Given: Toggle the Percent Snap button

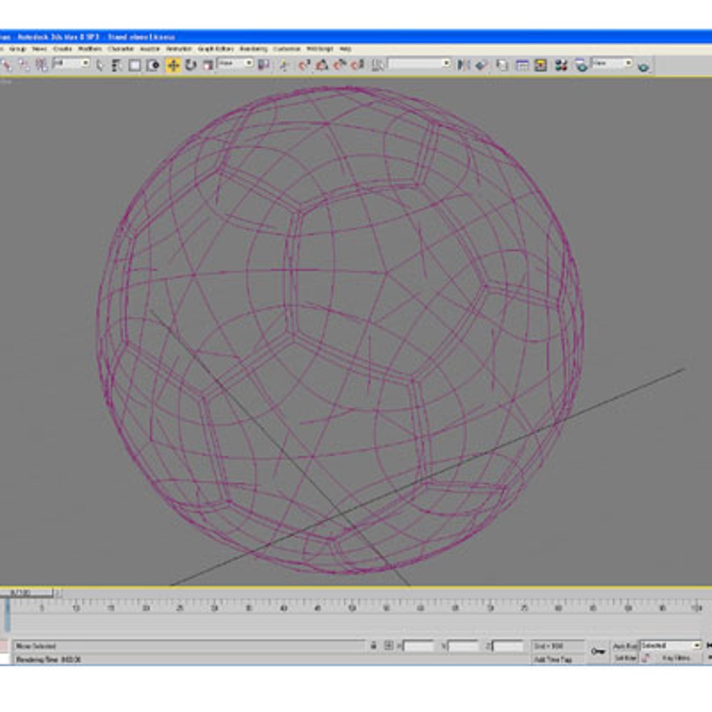Looking at the screenshot, I should pos(340,65).
